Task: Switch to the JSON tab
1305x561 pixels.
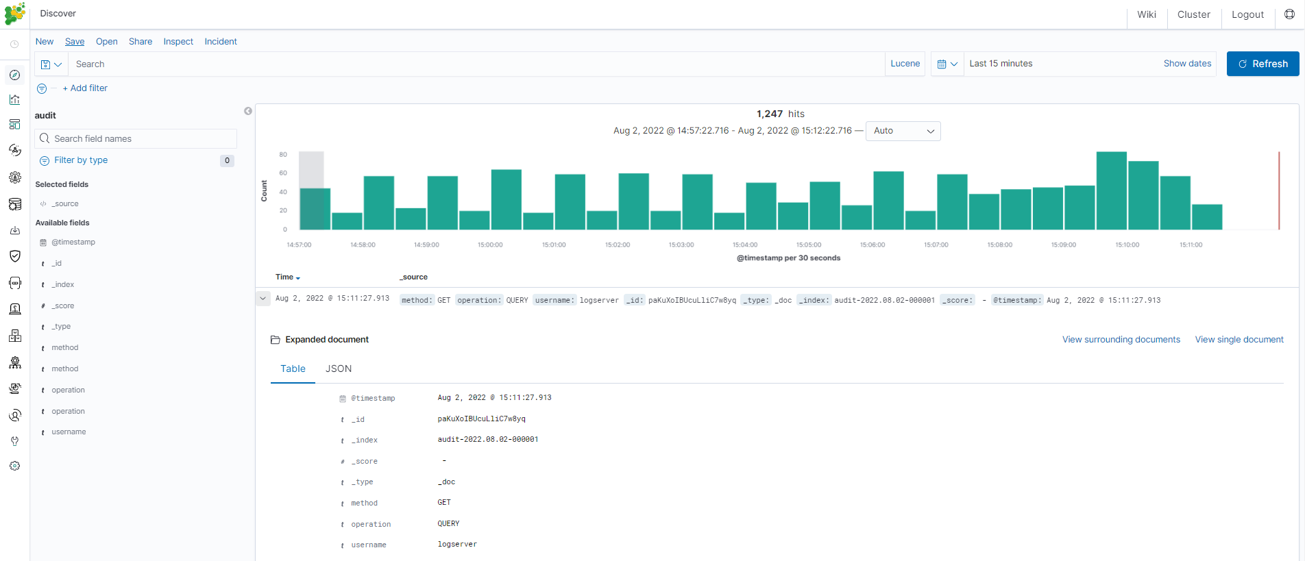Action: click(x=339, y=369)
